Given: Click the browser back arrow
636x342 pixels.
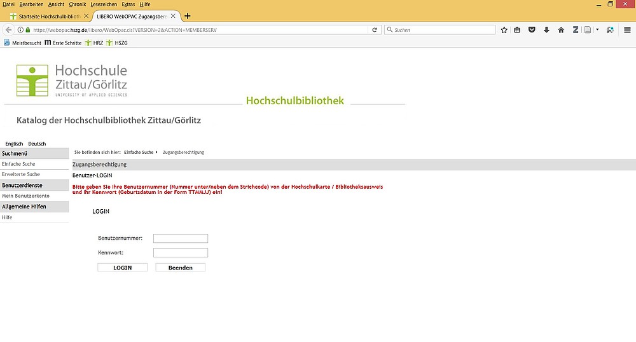Looking at the screenshot, I should point(9,30).
